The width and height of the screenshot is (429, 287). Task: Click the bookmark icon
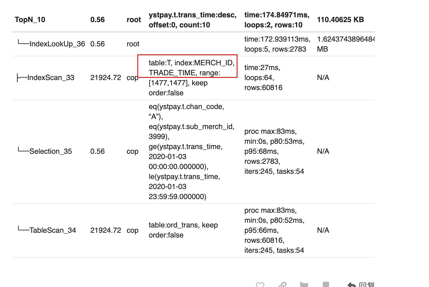(x=326, y=284)
